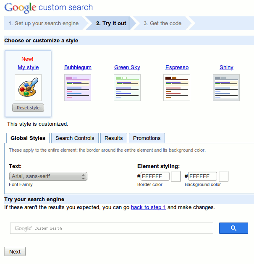Select step 2 Try it out
Screen dimensions: 254x264
coord(111,23)
